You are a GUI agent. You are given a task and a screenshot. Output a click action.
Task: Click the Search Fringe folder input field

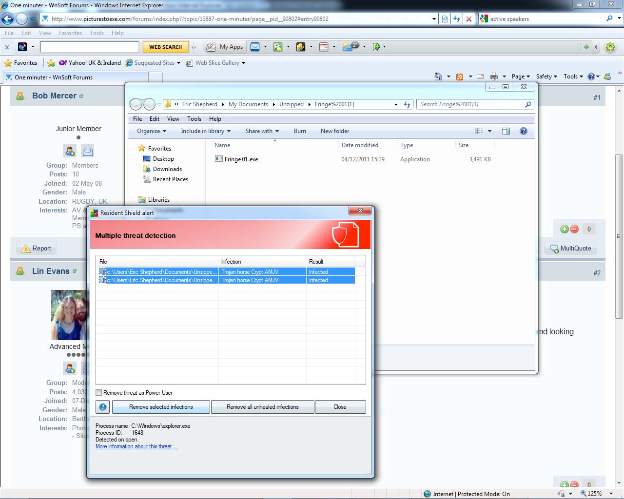click(x=470, y=104)
